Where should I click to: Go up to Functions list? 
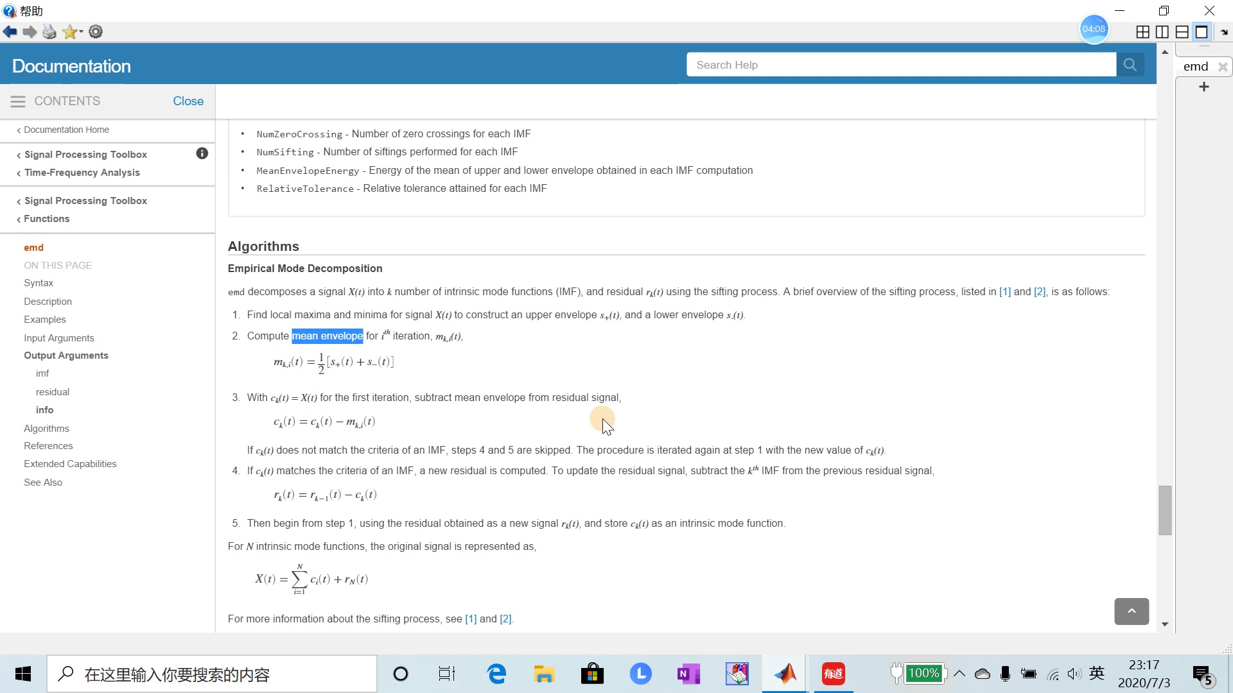46,219
